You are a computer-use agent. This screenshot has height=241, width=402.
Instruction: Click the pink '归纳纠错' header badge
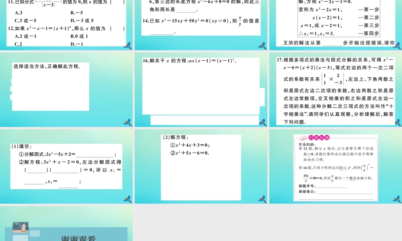tap(319, 137)
